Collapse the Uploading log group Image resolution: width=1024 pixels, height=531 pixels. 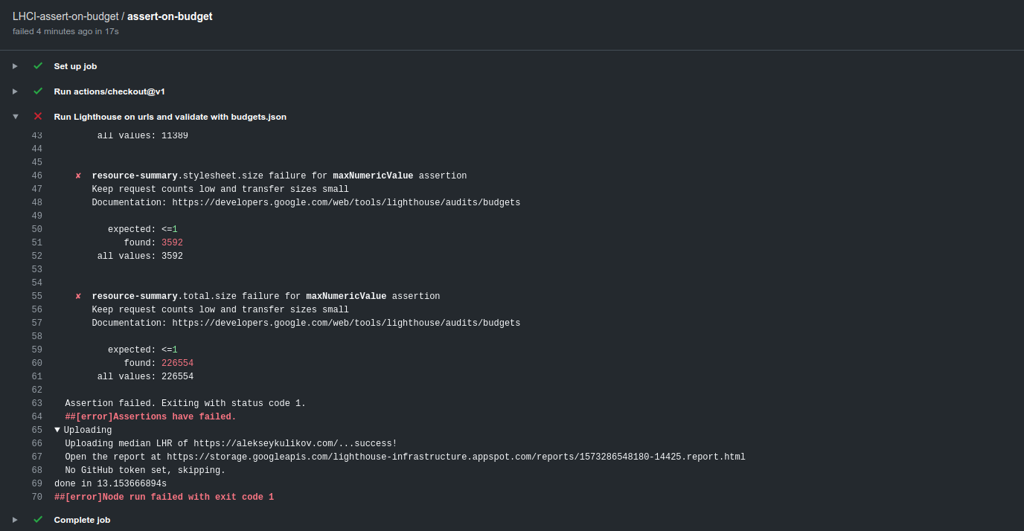pos(57,430)
